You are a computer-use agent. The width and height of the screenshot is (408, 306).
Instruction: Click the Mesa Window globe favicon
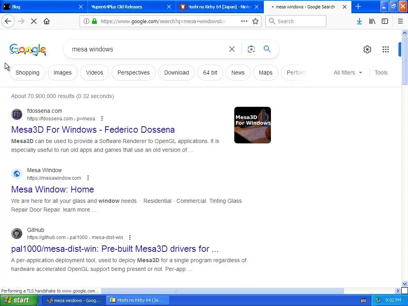point(17,174)
